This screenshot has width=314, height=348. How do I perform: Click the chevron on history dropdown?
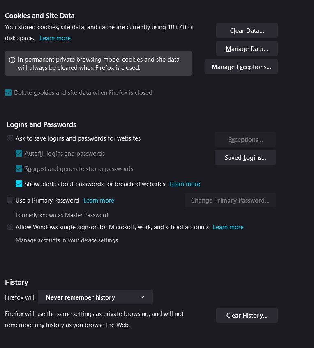click(142, 297)
